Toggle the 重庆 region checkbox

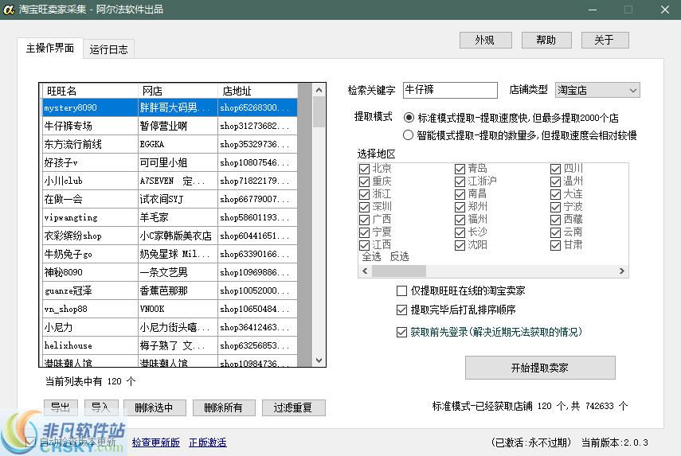click(364, 181)
